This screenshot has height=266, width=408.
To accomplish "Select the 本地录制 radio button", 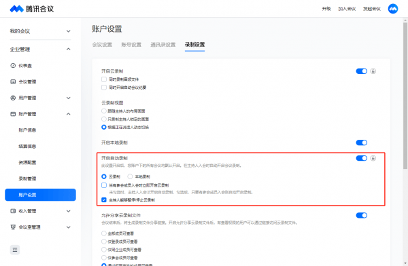I will tap(130, 176).
